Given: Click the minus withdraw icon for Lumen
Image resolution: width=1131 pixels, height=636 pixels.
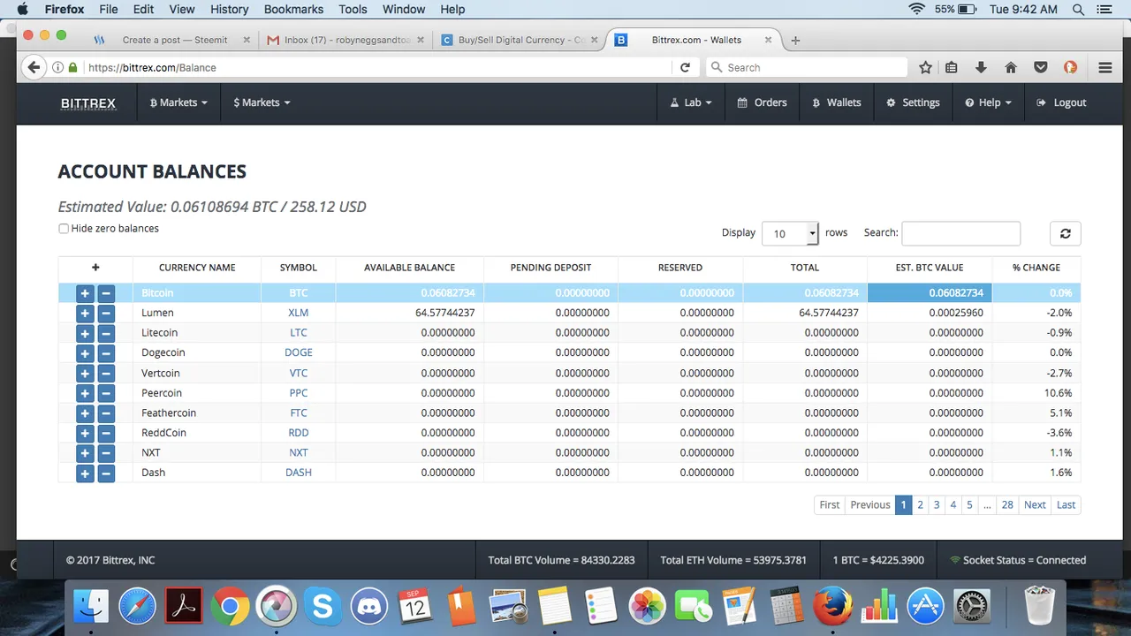Looking at the screenshot, I should tap(106, 314).
